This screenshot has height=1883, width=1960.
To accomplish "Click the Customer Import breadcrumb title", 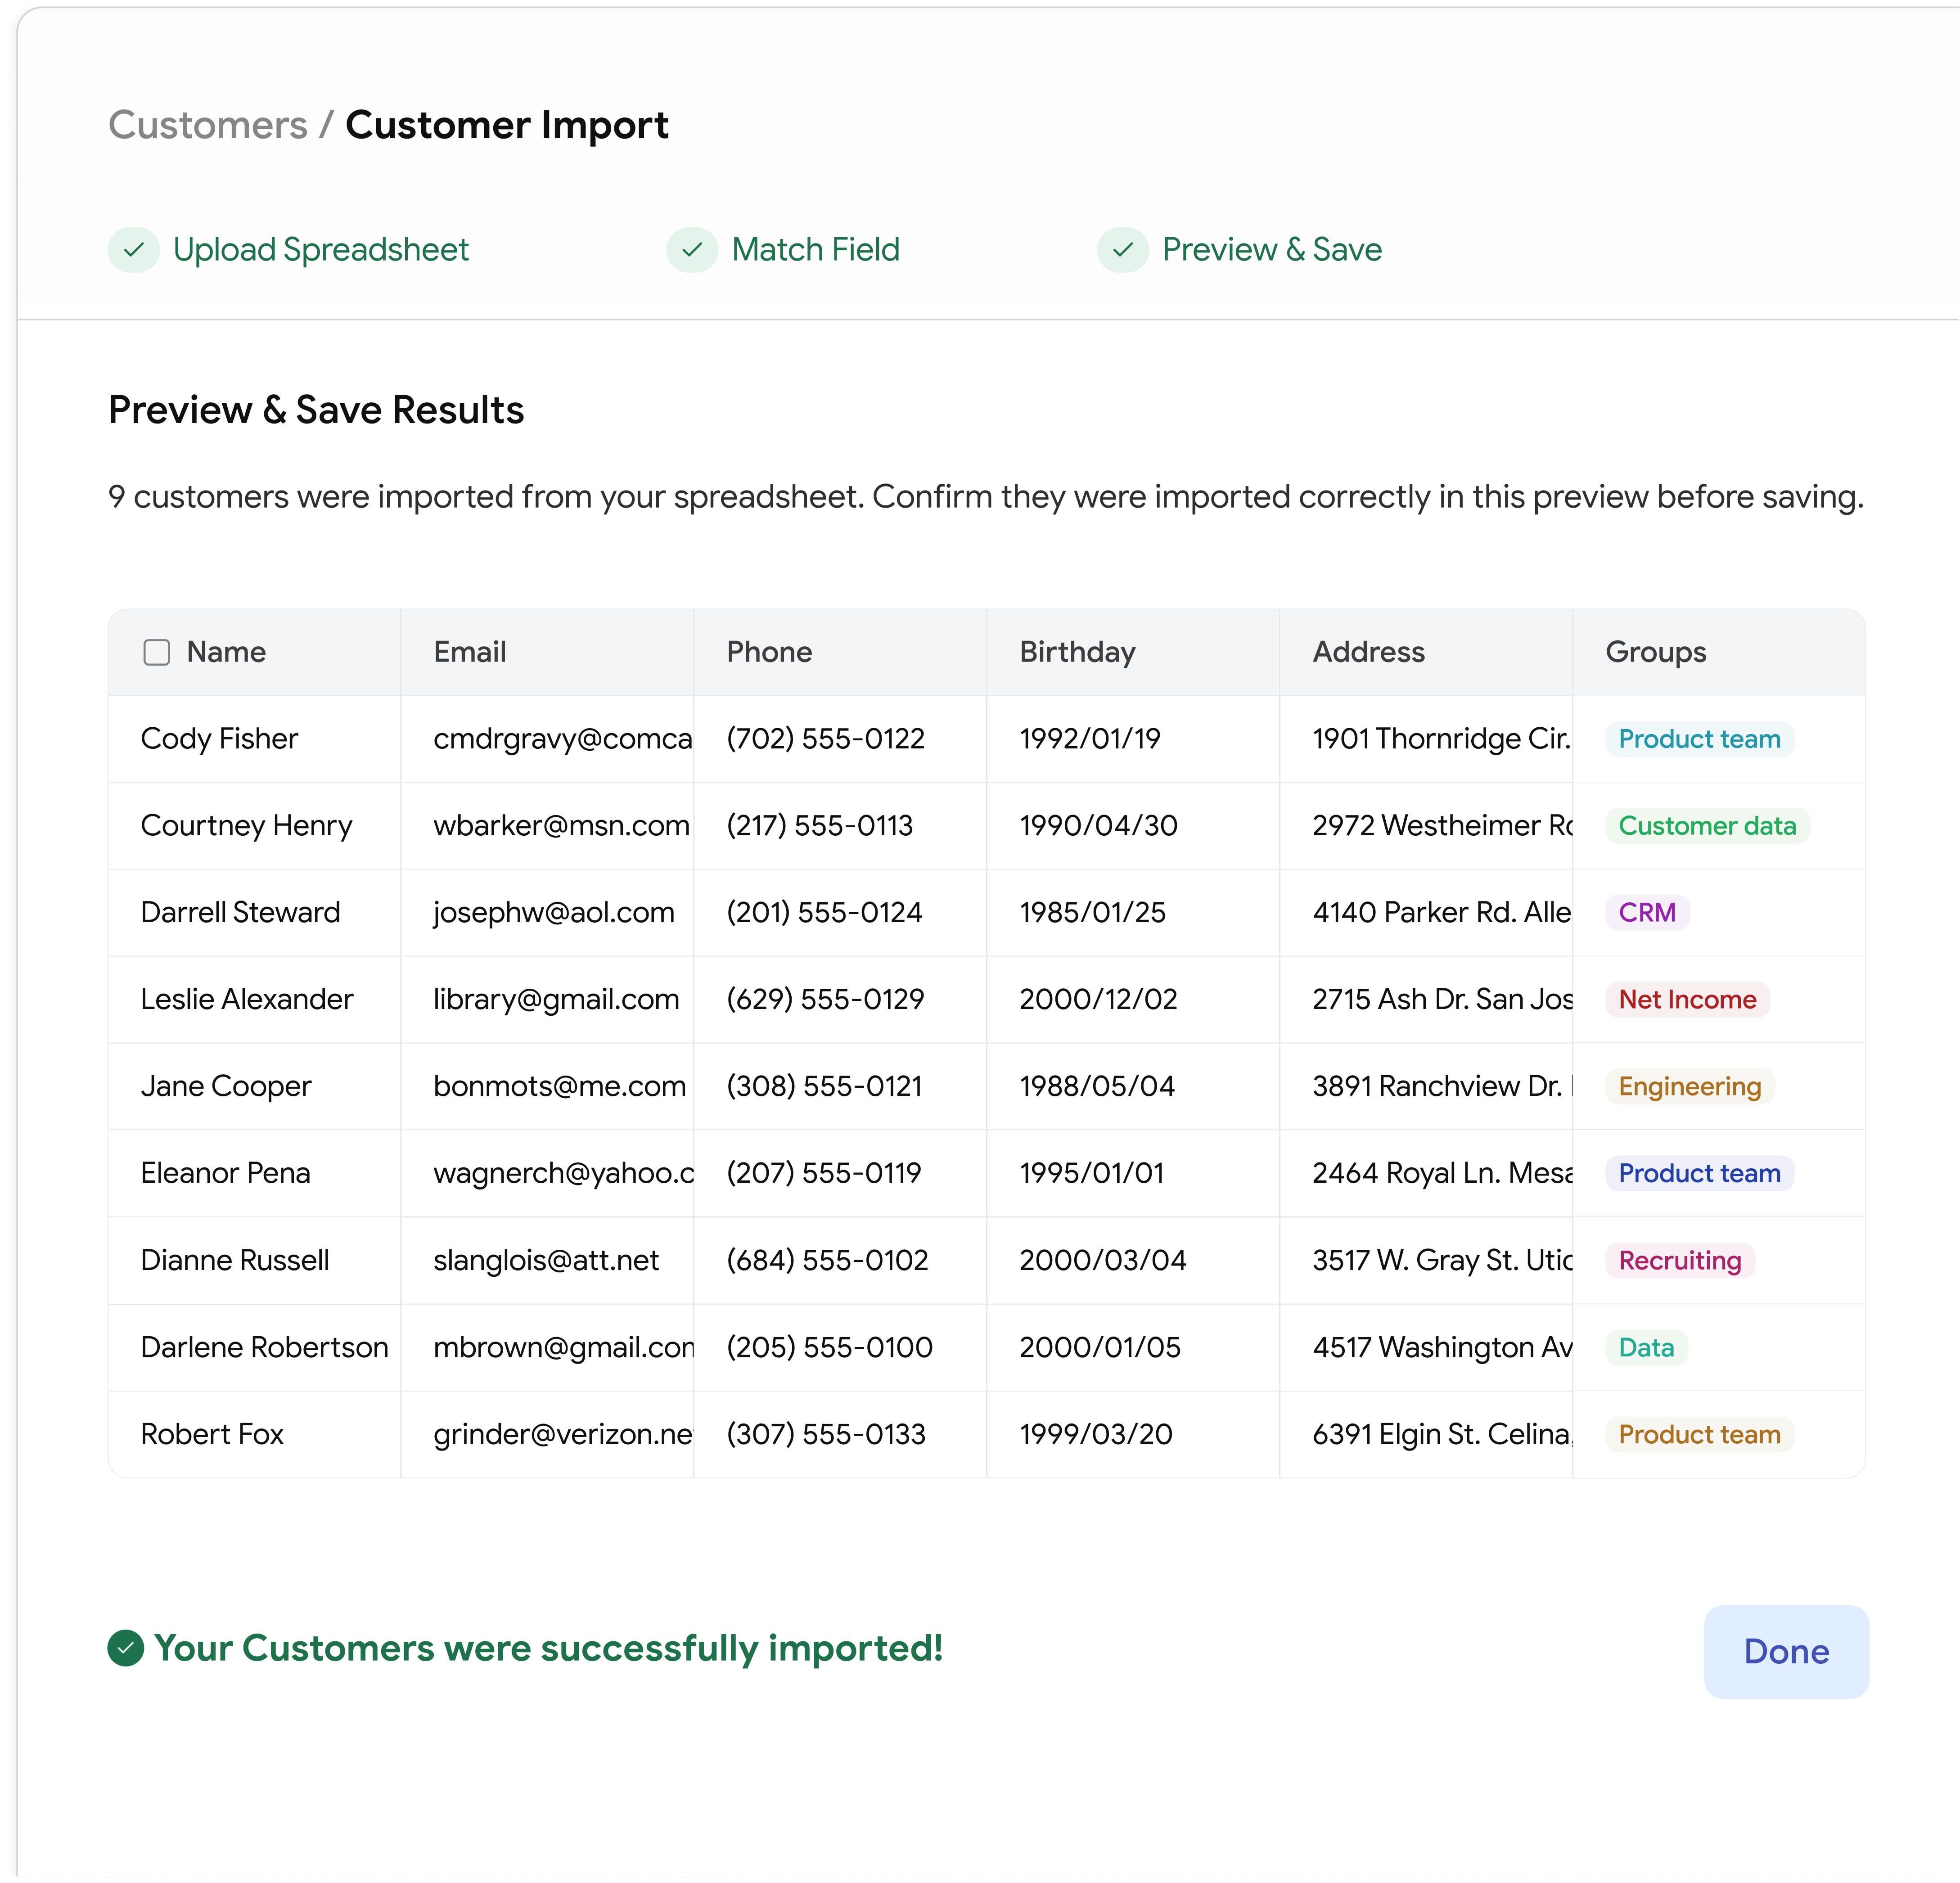I will (x=507, y=125).
